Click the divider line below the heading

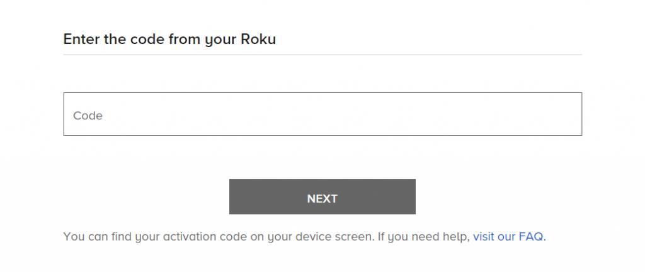(322, 55)
